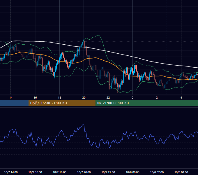Click the 0 hour axis label
This screenshot has width=198, height=175.
tap(132, 98)
